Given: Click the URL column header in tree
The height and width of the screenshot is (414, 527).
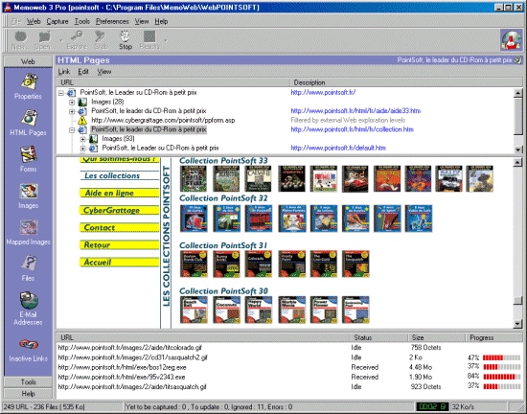Looking at the screenshot, I should [172, 82].
